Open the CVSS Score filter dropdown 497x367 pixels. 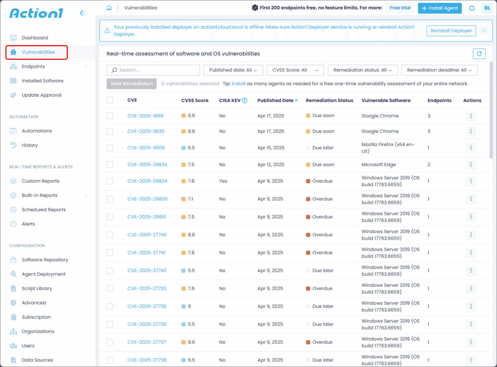coord(296,70)
